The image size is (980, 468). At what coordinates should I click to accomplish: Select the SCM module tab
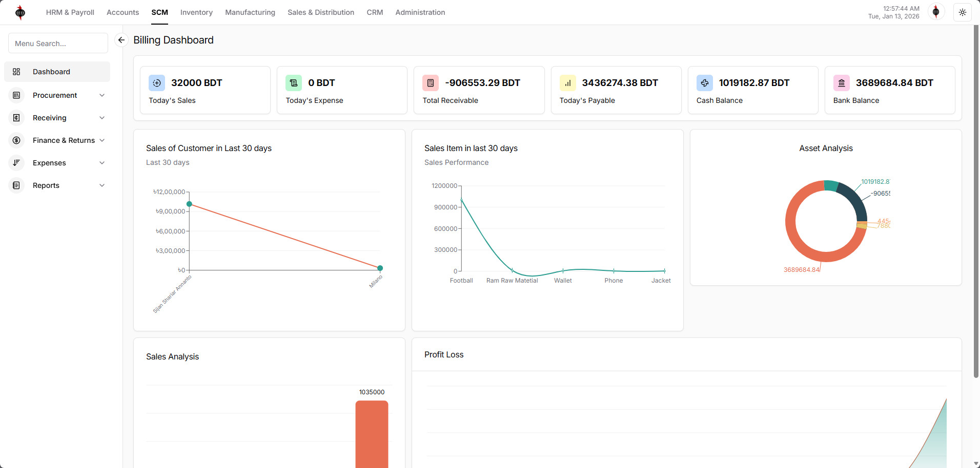pyautogui.click(x=160, y=12)
